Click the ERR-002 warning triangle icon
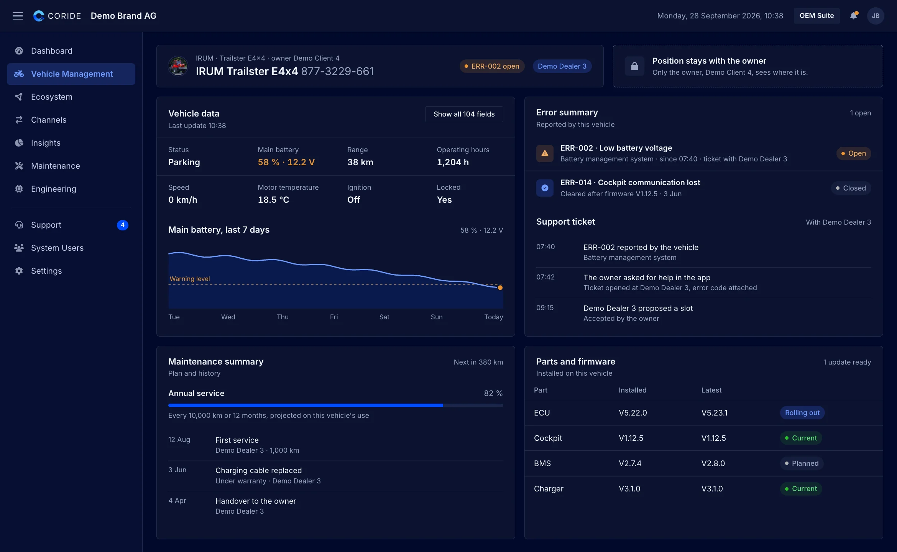The width and height of the screenshot is (897, 552). point(545,153)
